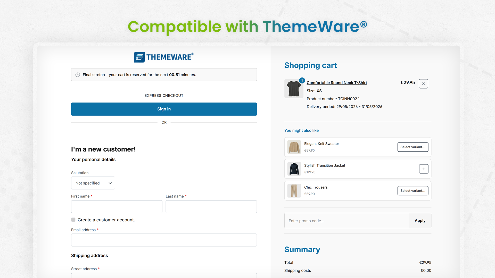The width and height of the screenshot is (495, 278).
Task: Click the €0.00 shipping cost value
Action: tap(426, 271)
